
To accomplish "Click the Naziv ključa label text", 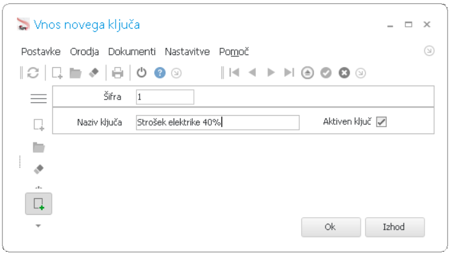I will tap(100, 123).
